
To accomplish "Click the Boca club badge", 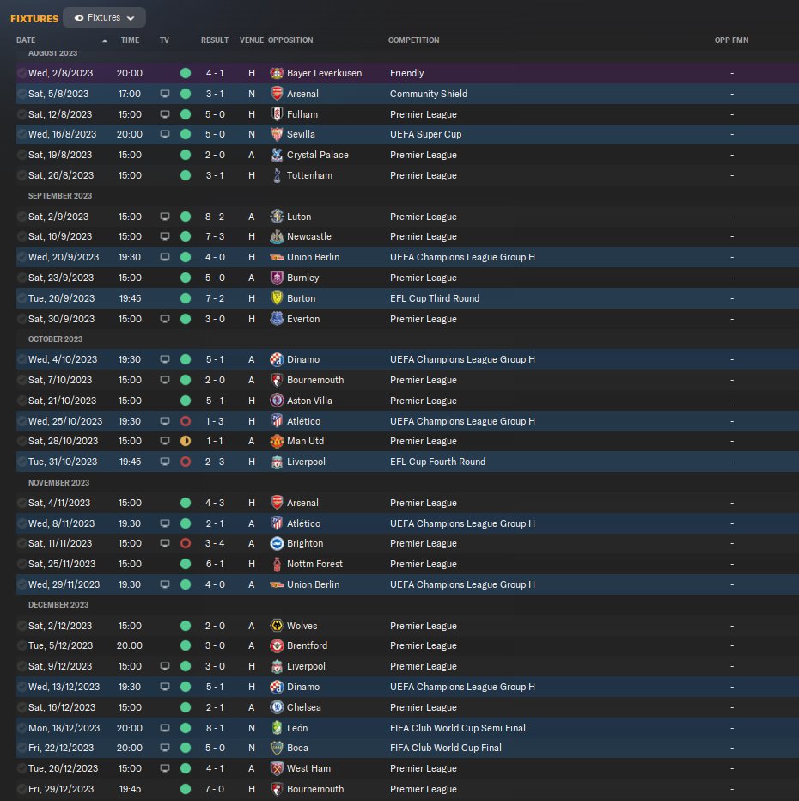I will pyautogui.click(x=277, y=748).
